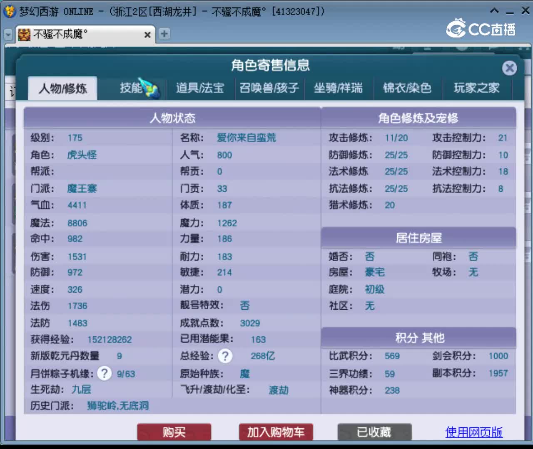
Task: Open the 坐骑/祥瑞 tab
Action: click(x=338, y=88)
